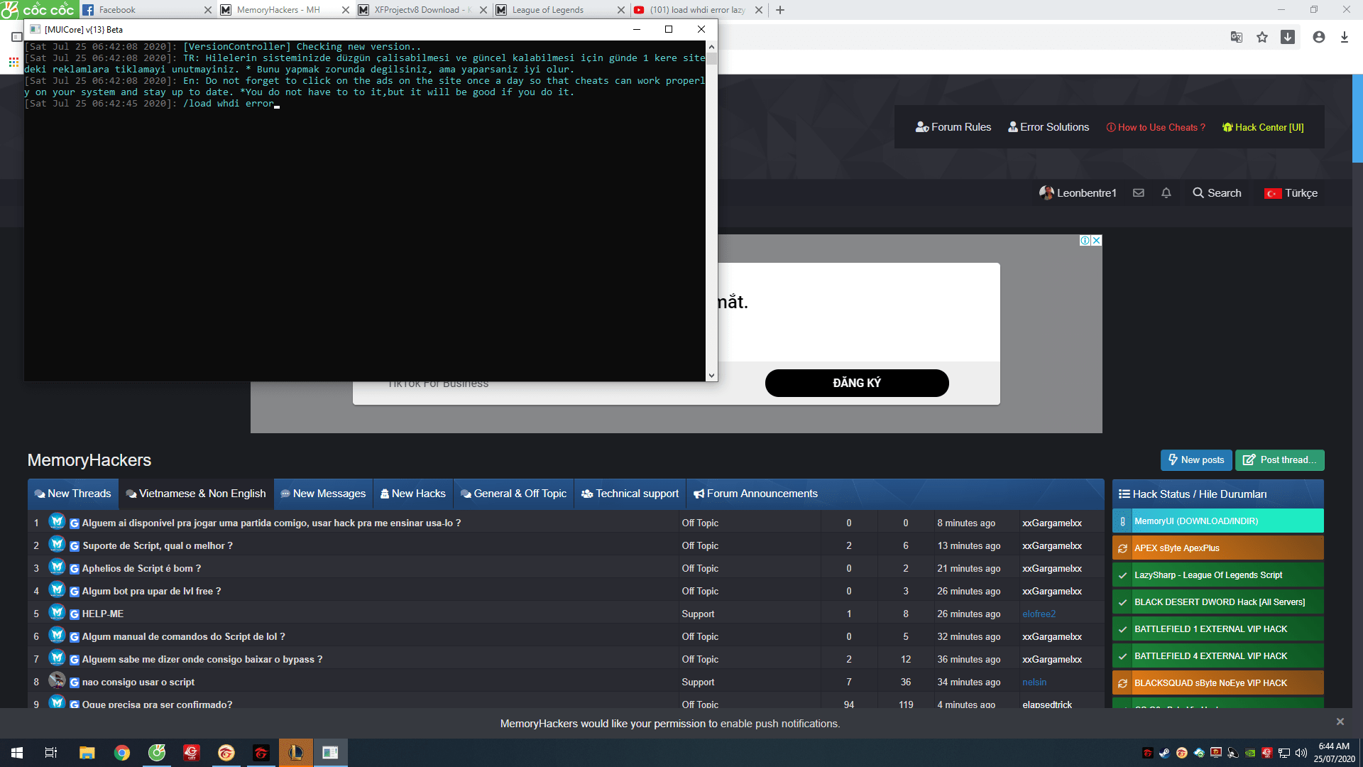Viewport: 1363px width, 767px height.
Task: Open a new browser tab
Action: (x=780, y=10)
